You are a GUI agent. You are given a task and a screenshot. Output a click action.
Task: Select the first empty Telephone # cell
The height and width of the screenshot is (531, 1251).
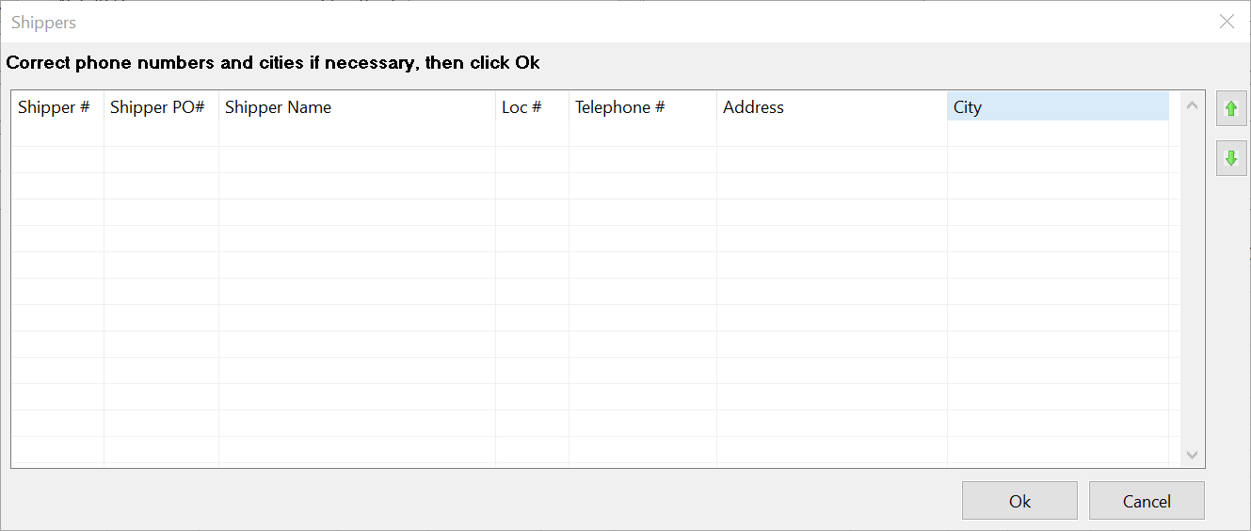point(642,134)
